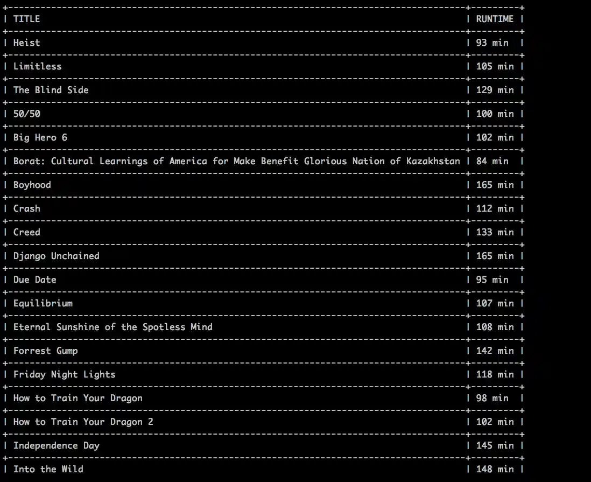Click Borat: Cultural Learnings title text

(x=236, y=161)
